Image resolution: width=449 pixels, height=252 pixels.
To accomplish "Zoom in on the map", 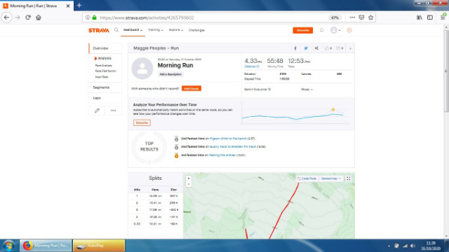I will tap(189, 178).
